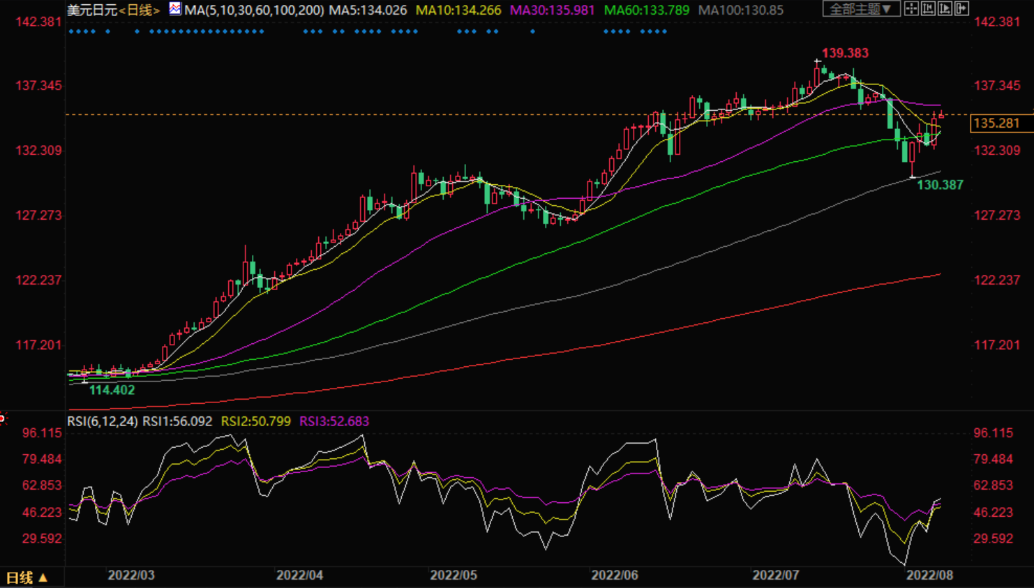The height and width of the screenshot is (588, 1034).
Task: Click the 2022/06 date on time axis
Action: click(615, 575)
